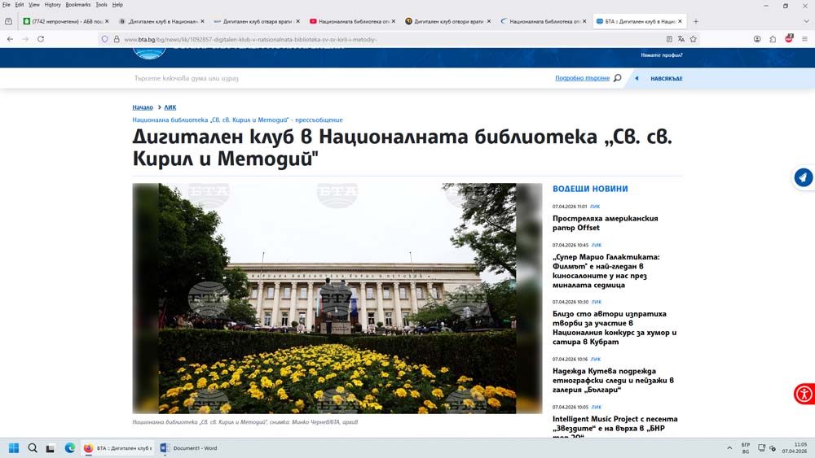The image size is (815, 458).
Task: Launch Microsoft Edge from the taskbar
Action: (x=69, y=448)
